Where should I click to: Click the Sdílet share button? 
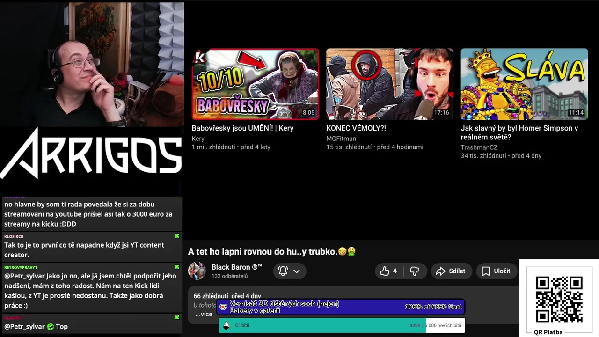[451, 271]
